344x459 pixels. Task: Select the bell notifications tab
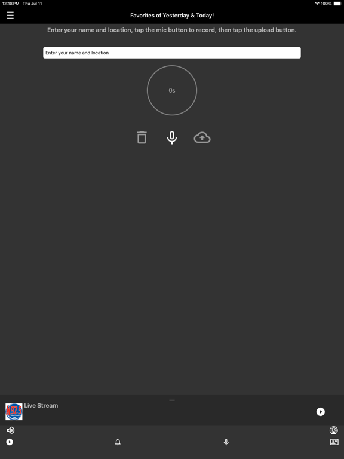point(118,442)
